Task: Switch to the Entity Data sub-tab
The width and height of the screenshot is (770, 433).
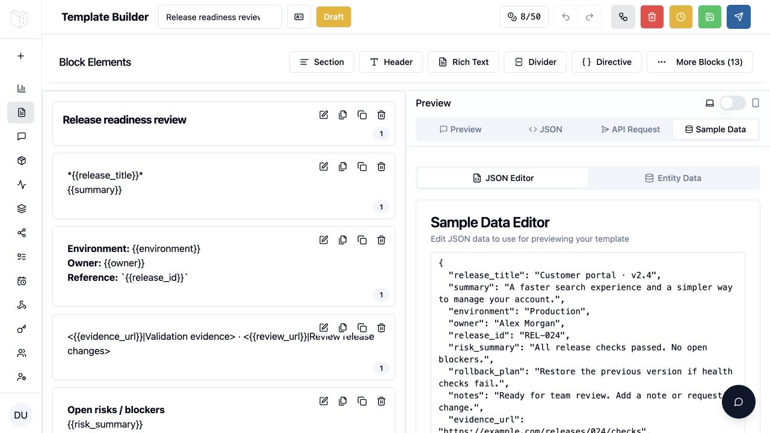Action: pos(673,178)
